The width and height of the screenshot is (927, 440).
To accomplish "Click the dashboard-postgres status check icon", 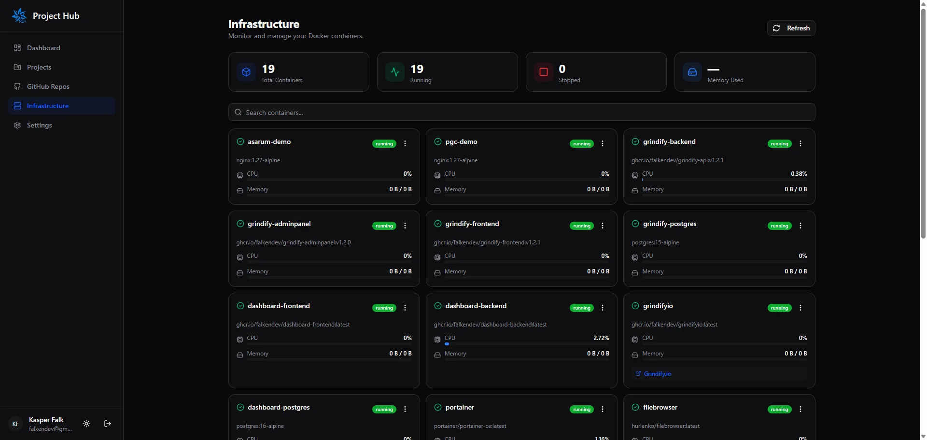I will point(240,407).
